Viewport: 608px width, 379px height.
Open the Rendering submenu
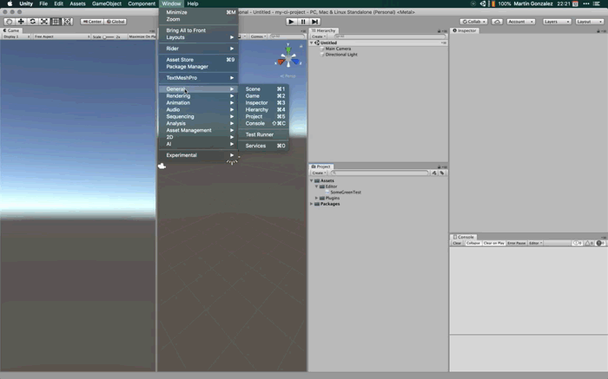199,96
